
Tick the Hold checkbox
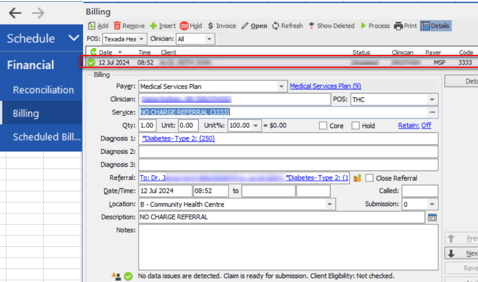tap(356, 126)
